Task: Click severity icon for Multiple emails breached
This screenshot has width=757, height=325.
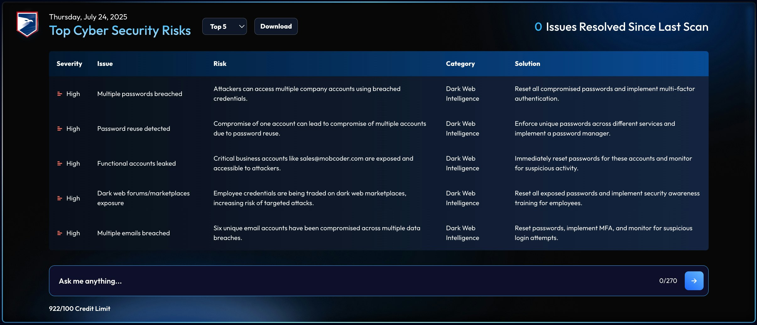Action: pyautogui.click(x=60, y=233)
